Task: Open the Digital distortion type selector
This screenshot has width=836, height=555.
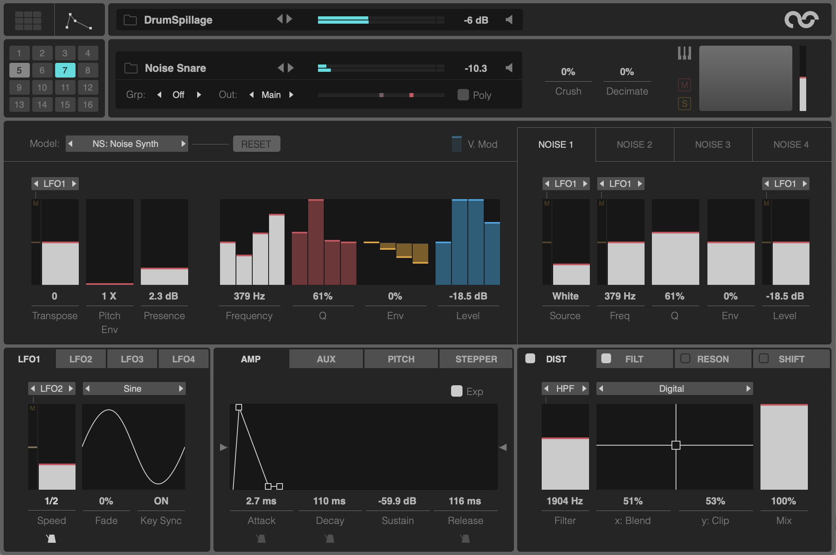Action: pyautogui.click(x=671, y=388)
